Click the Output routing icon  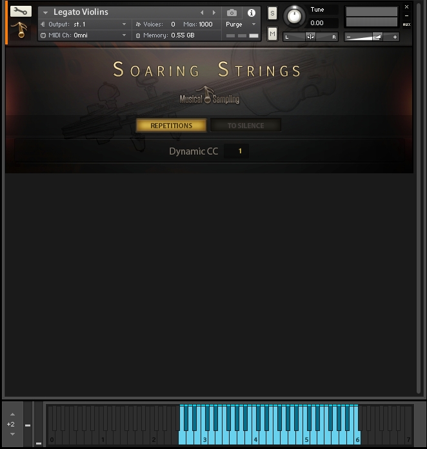43,24
